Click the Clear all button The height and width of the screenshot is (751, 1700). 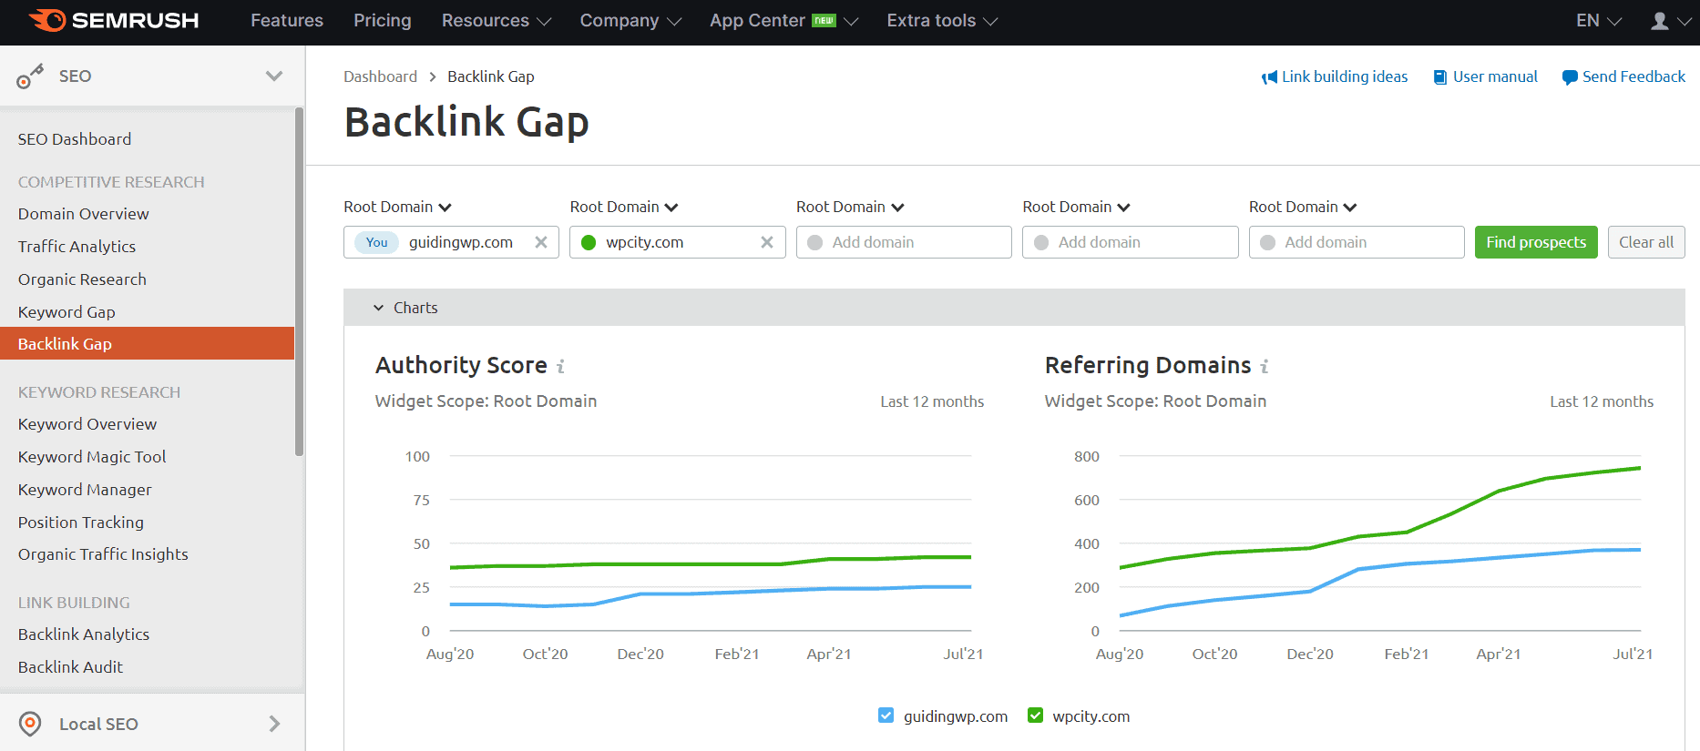click(x=1646, y=242)
